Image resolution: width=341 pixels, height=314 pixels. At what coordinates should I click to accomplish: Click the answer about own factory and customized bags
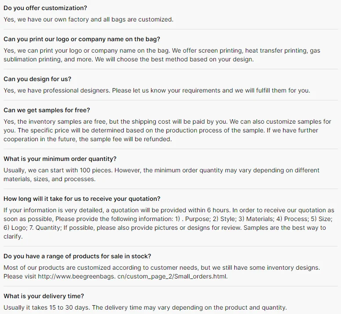click(x=89, y=20)
